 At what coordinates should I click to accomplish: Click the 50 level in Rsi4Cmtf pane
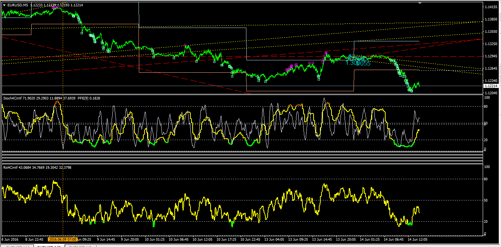point(486,200)
